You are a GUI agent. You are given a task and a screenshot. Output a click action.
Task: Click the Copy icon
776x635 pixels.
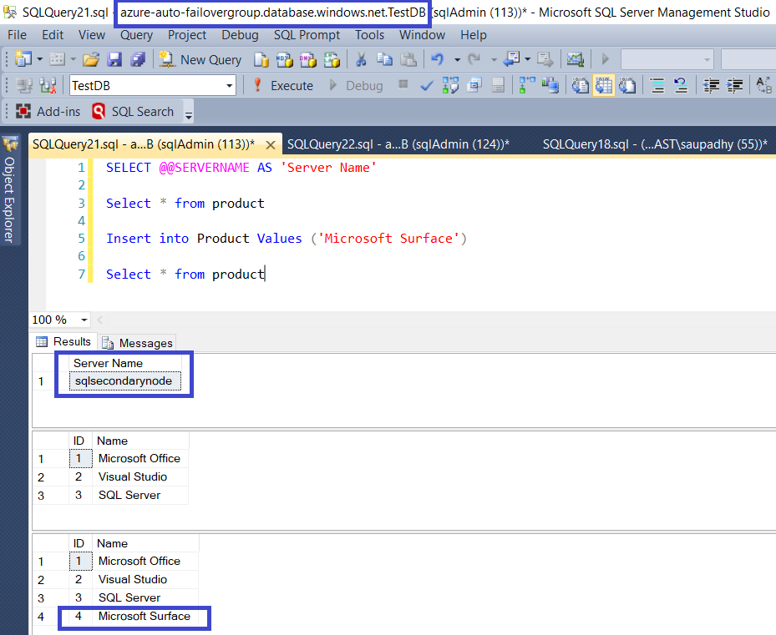tap(384, 59)
